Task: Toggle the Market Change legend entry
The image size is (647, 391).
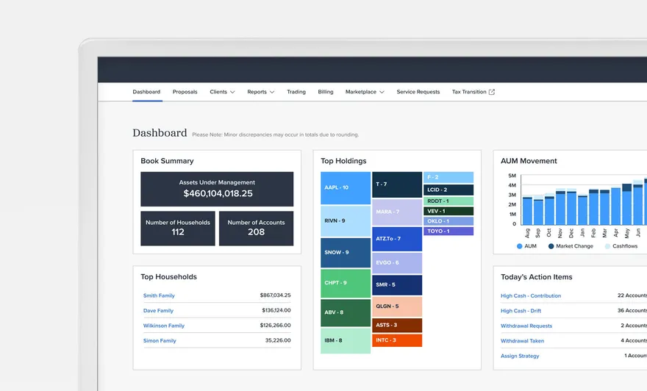Action: 571,246
